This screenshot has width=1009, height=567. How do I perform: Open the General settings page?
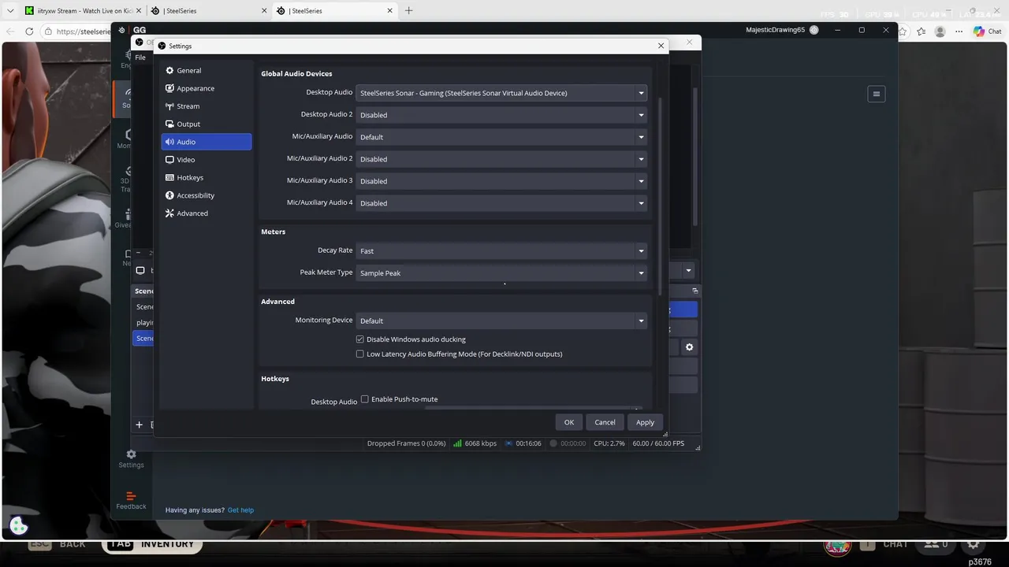(x=207, y=71)
